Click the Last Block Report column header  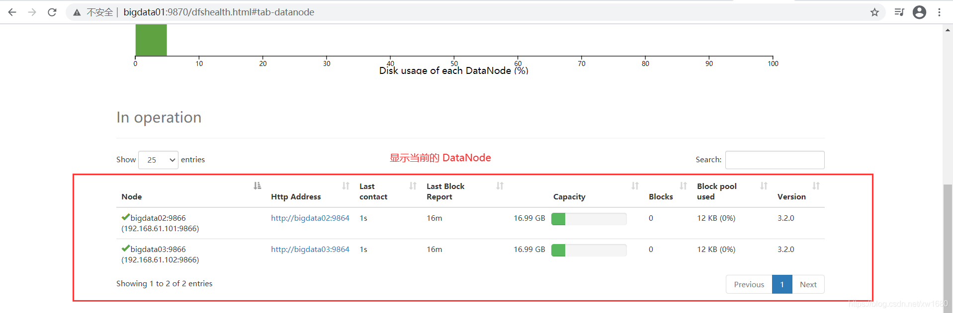tap(445, 191)
